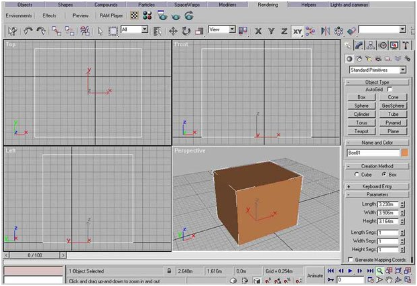
Task: Select the Cube creation method
Action: coord(357,174)
